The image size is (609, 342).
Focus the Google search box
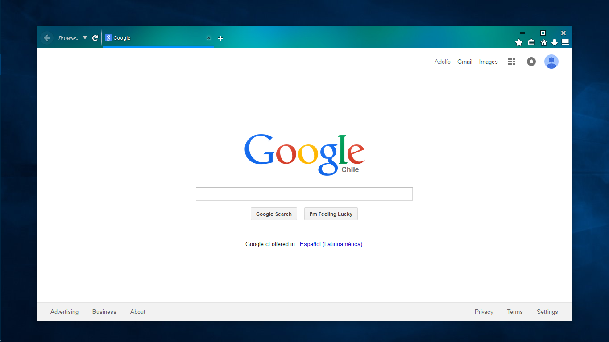coord(304,194)
